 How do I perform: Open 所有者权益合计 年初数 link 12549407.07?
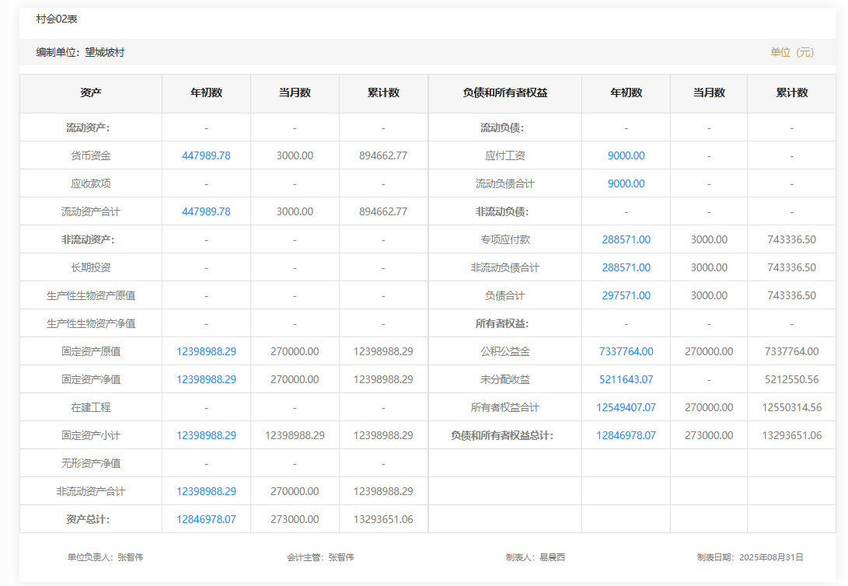coord(626,407)
